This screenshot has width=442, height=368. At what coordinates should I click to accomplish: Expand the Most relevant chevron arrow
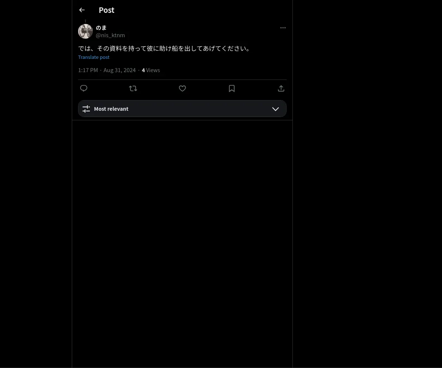[276, 109]
